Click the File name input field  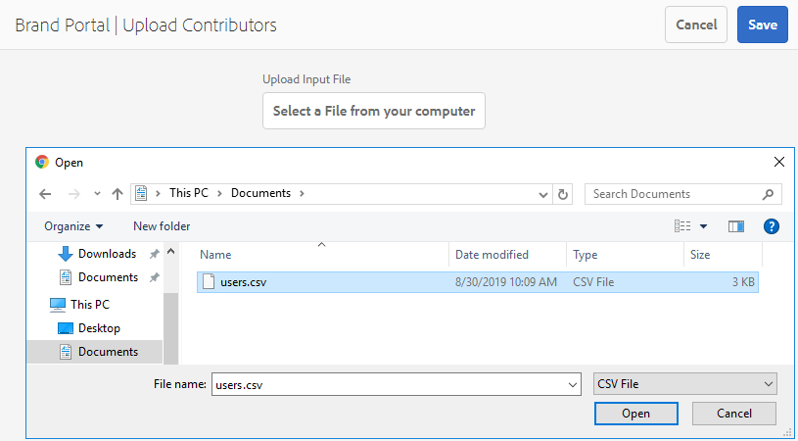(x=388, y=385)
